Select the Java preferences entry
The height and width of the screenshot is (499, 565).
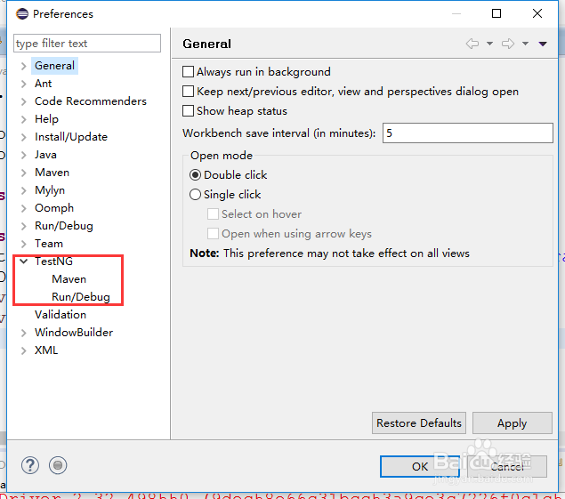click(45, 155)
